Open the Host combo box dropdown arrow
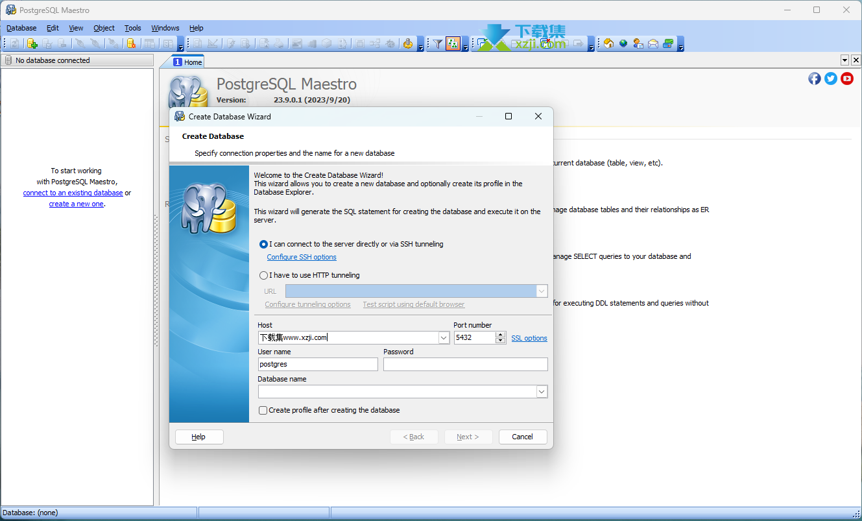The width and height of the screenshot is (862, 521). pyautogui.click(x=444, y=337)
